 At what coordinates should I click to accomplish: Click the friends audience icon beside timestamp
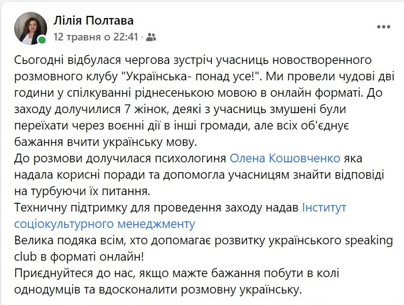pyautogui.click(x=151, y=37)
